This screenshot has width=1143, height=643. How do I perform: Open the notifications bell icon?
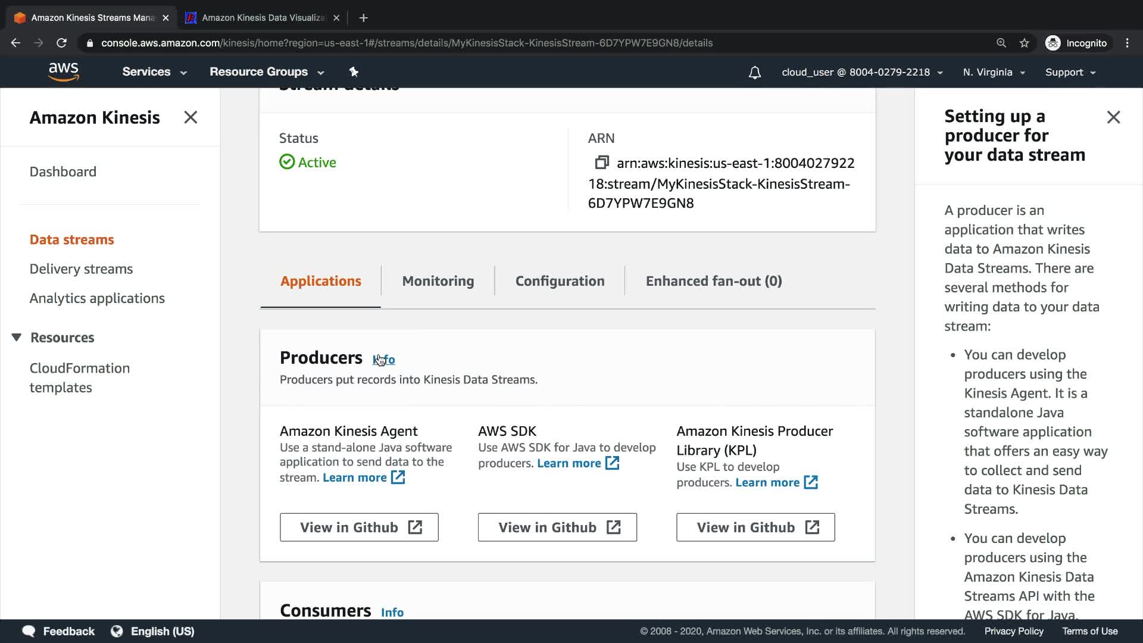754,73
